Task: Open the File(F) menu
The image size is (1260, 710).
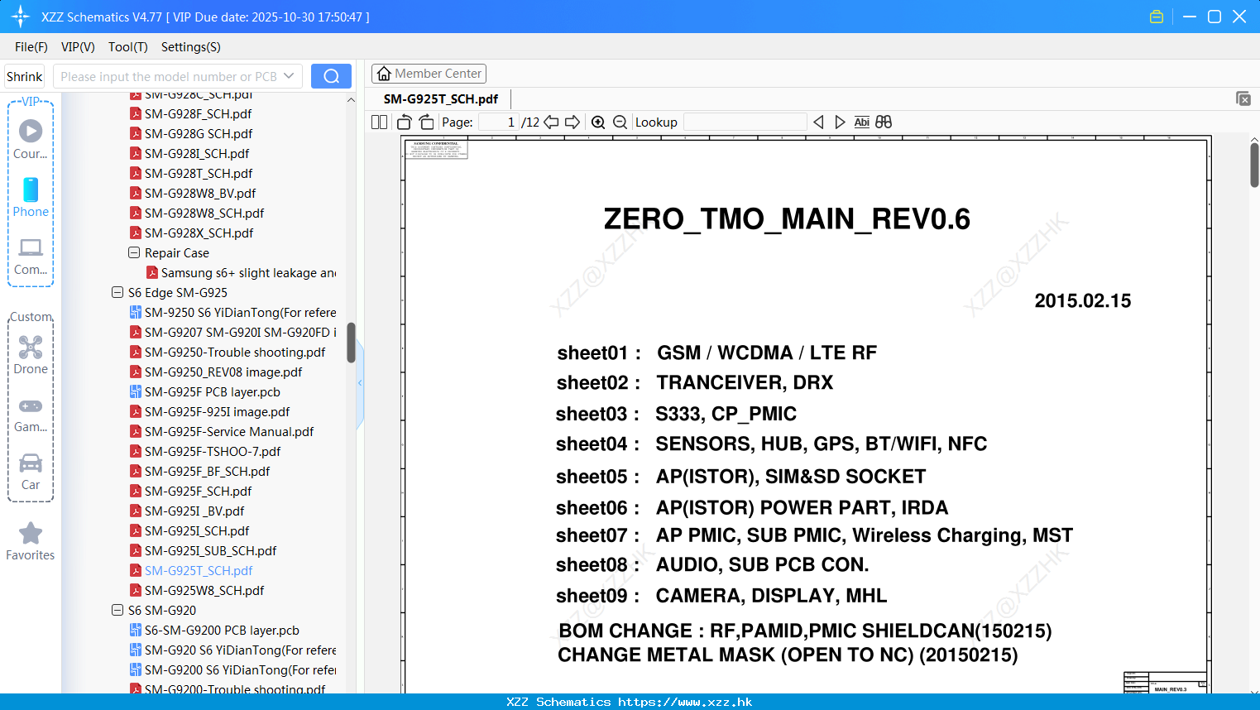Action: coord(31,47)
